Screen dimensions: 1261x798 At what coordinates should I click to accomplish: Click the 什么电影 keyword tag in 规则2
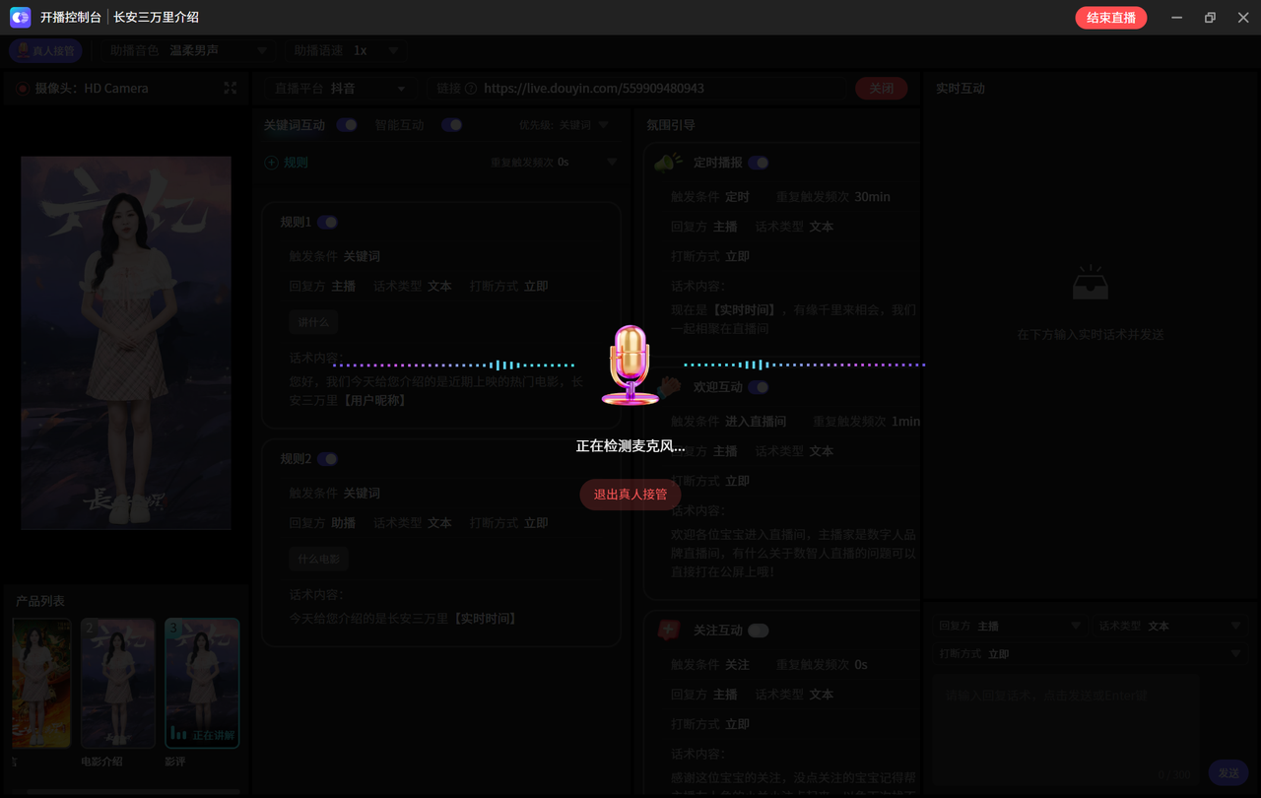(x=319, y=559)
